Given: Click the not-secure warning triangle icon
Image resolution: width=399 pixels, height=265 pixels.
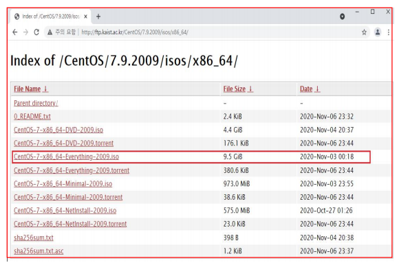Looking at the screenshot, I should click(50, 32).
